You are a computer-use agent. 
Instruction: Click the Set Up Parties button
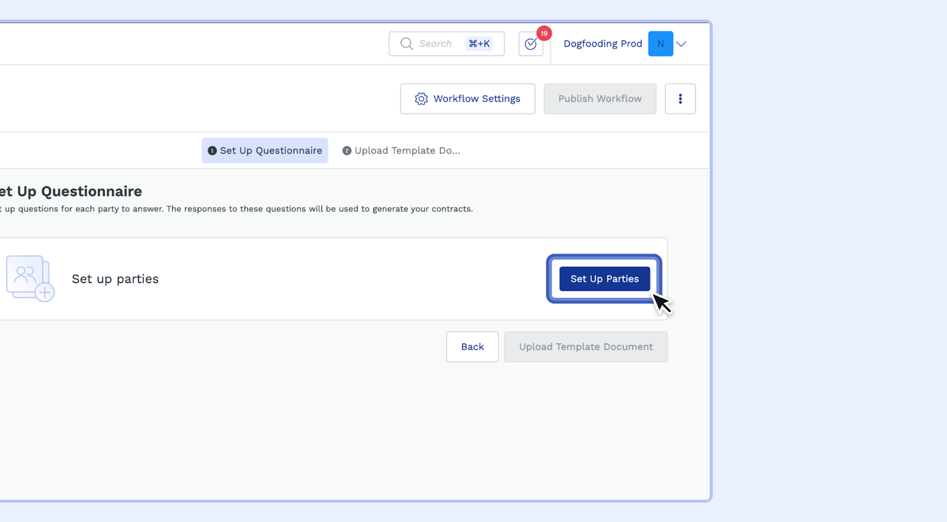(605, 279)
